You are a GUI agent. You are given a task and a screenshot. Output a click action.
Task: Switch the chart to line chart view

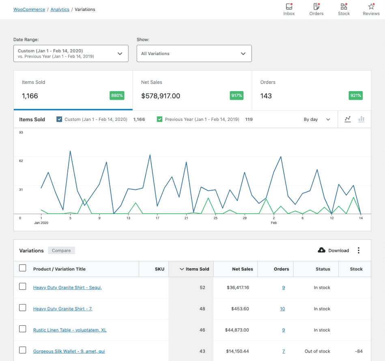(x=347, y=119)
